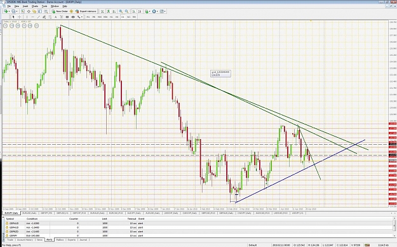
Task: Open the Mailbox terminal tab
Action: [x=60, y=239]
